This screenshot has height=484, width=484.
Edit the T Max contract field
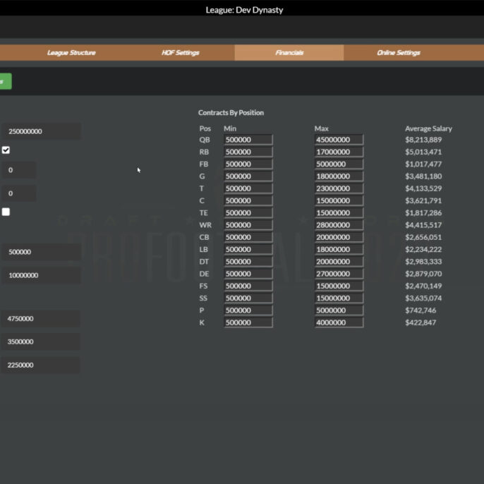(339, 188)
